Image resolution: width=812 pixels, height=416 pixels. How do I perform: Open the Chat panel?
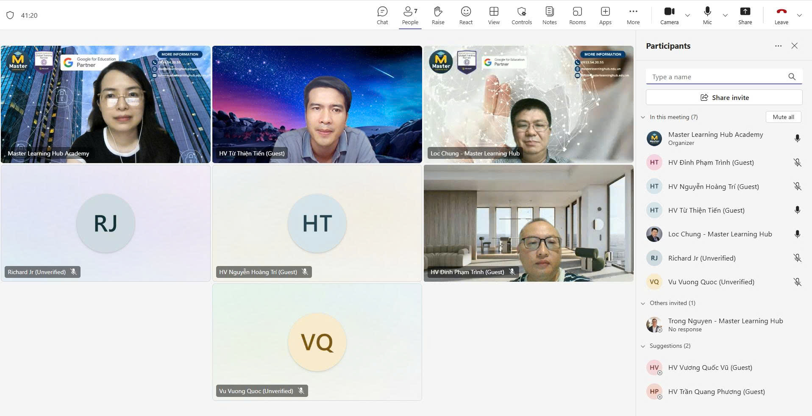click(x=382, y=16)
